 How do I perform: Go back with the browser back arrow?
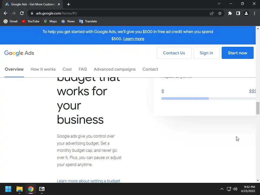6,13
